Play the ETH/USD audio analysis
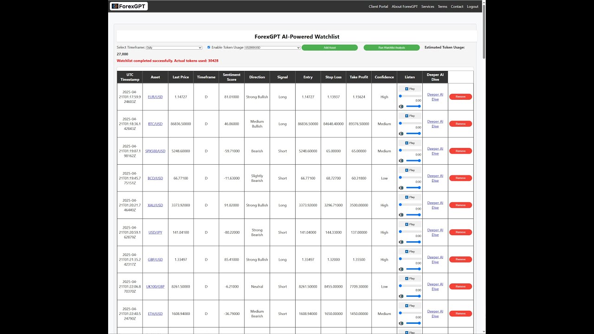This screenshot has width=594, height=334. 410,306
